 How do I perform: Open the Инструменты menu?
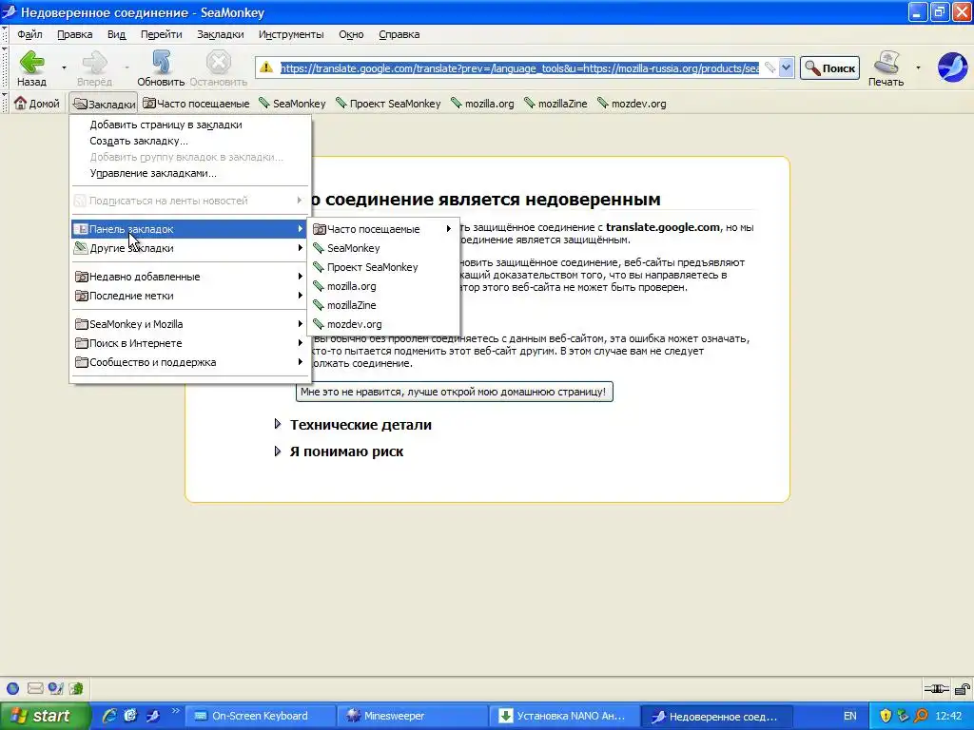291,34
